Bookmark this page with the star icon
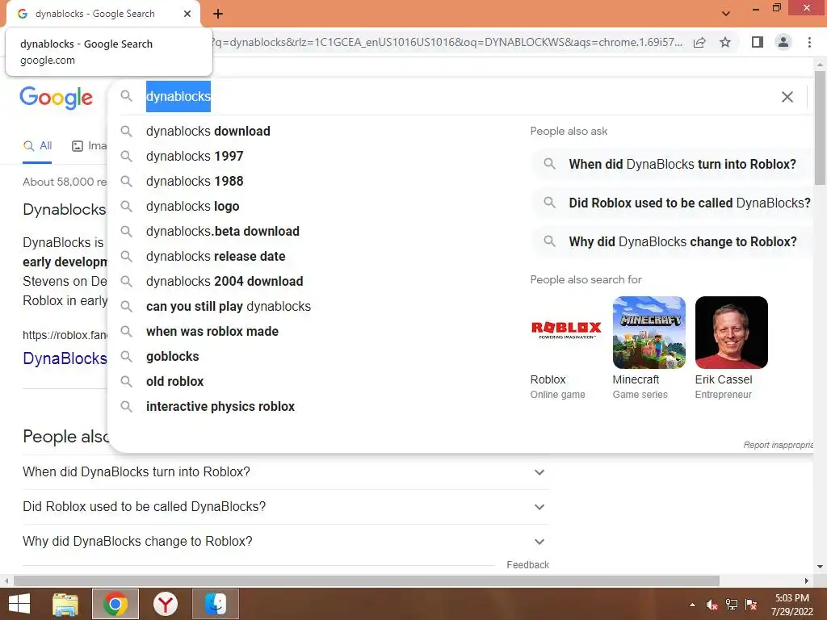The height and width of the screenshot is (620, 827). (x=725, y=42)
